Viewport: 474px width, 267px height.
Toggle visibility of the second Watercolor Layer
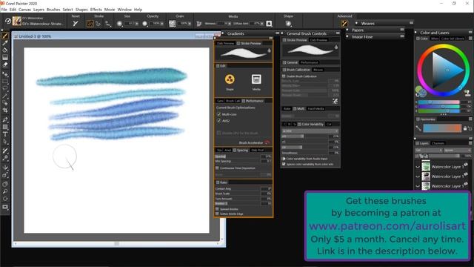click(418, 177)
